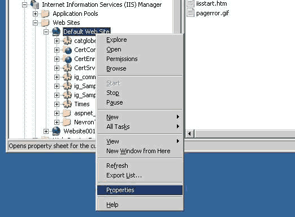295x217 pixels.
Task: Expand the CertEnroll node
Action: 57,59
